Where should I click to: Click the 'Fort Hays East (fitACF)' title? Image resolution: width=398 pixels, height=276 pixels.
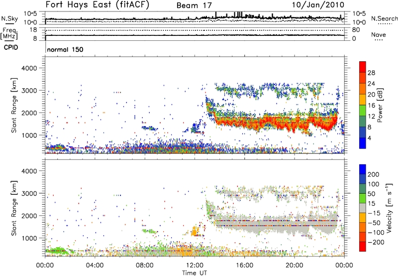pyautogui.click(x=98, y=4)
